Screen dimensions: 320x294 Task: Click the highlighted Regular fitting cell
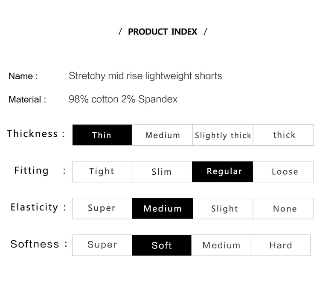click(x=222, y=172)
